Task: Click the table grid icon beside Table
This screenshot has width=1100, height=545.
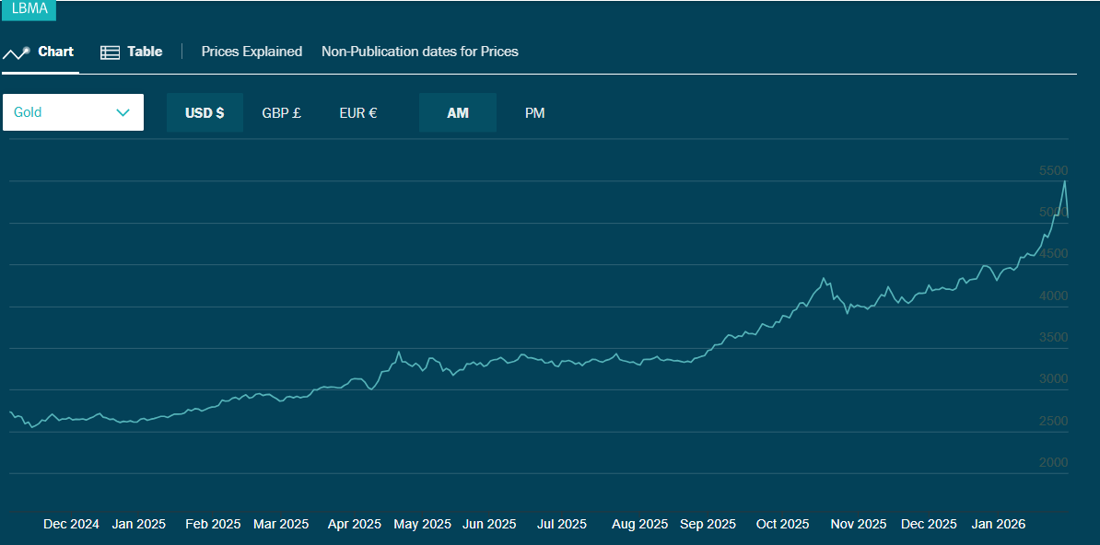Action: 110,52
